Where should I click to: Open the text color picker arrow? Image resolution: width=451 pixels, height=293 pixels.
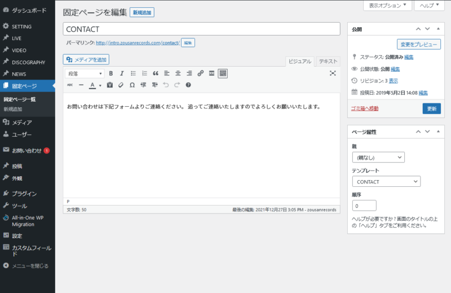tap(100, 86)
